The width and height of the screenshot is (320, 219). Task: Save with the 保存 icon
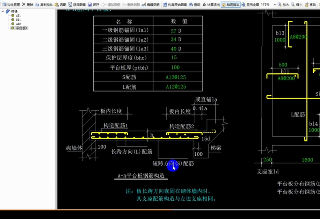(x=93, y=4)
